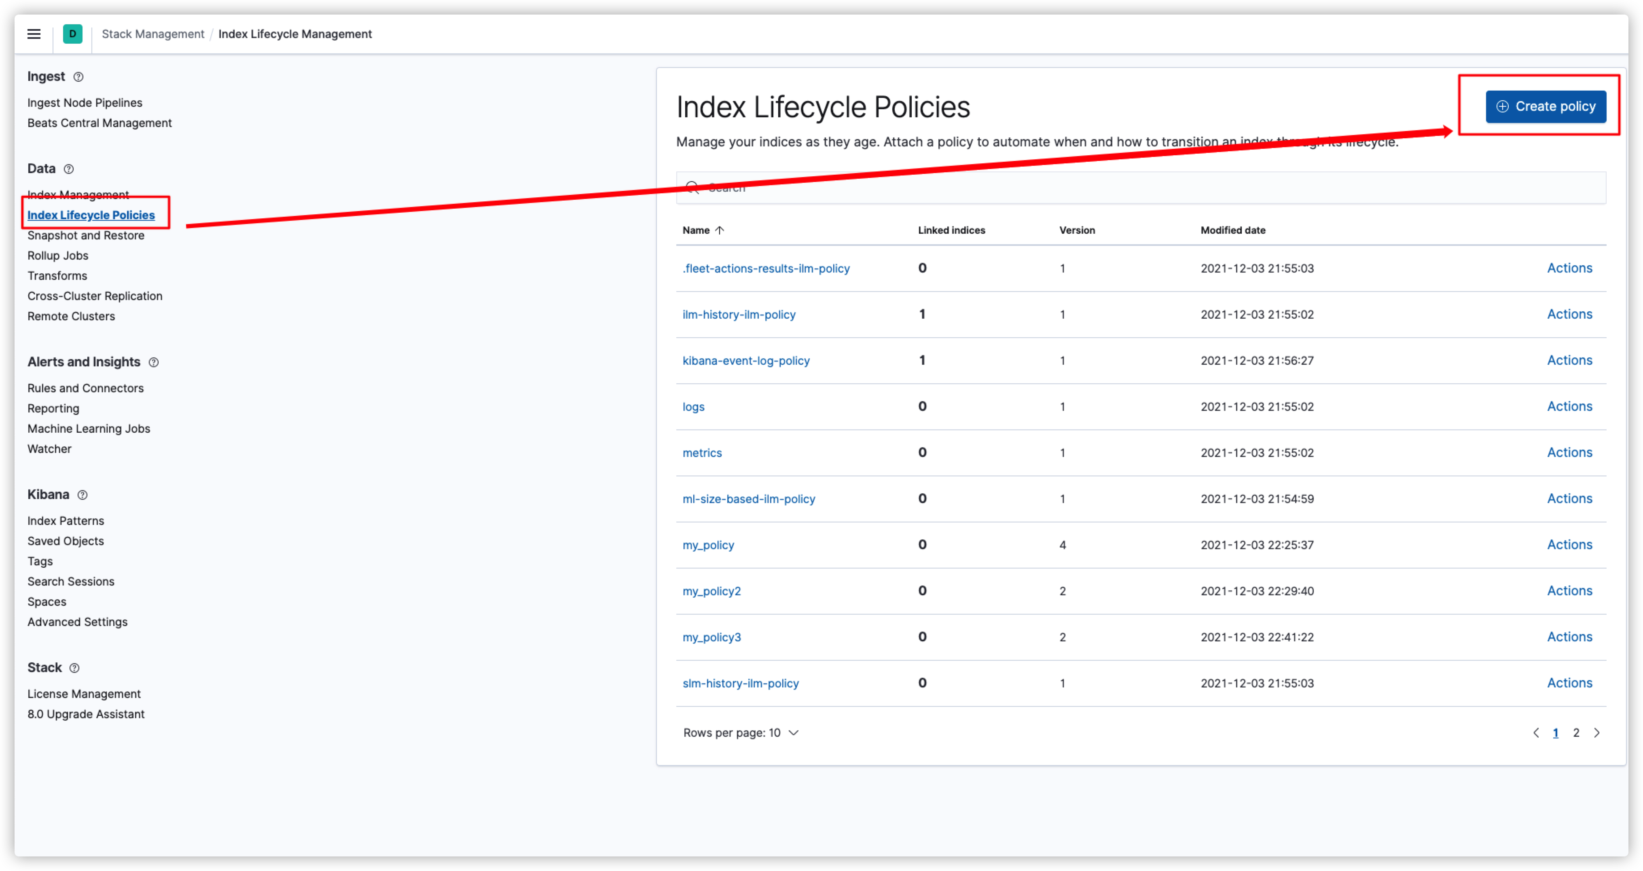Open help for the Kibana section
Image resolution: width=1643 pixels, height=871 pixels.
pos(82,495)
